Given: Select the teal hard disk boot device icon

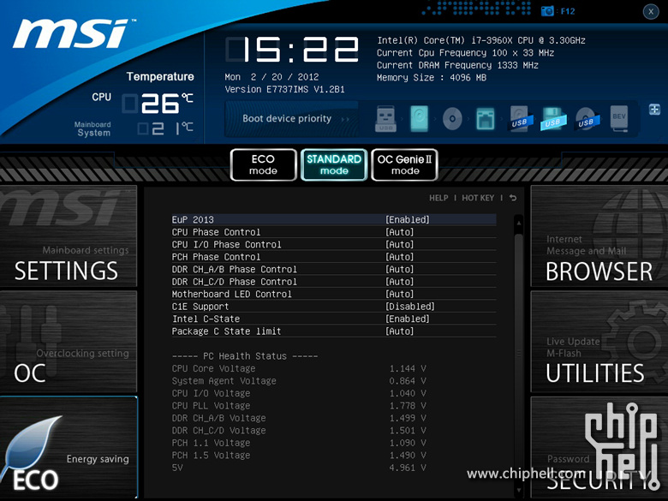Looking at the screenshot, I should click(419, 119).
